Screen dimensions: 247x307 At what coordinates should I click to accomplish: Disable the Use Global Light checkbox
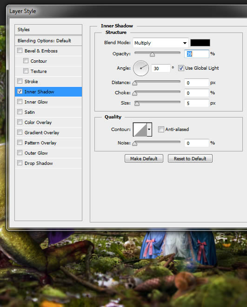[x=181, y=68]
